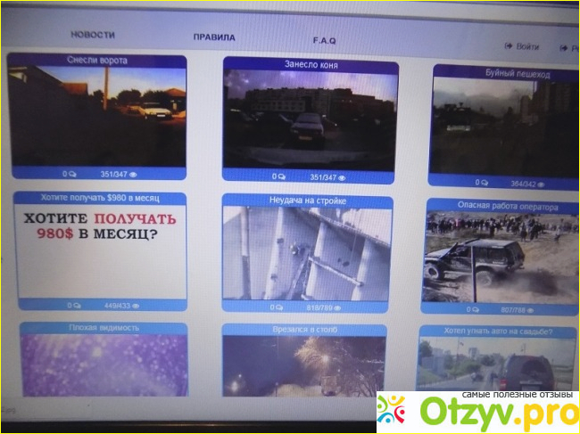Click the Войти login link

point(527,45)
